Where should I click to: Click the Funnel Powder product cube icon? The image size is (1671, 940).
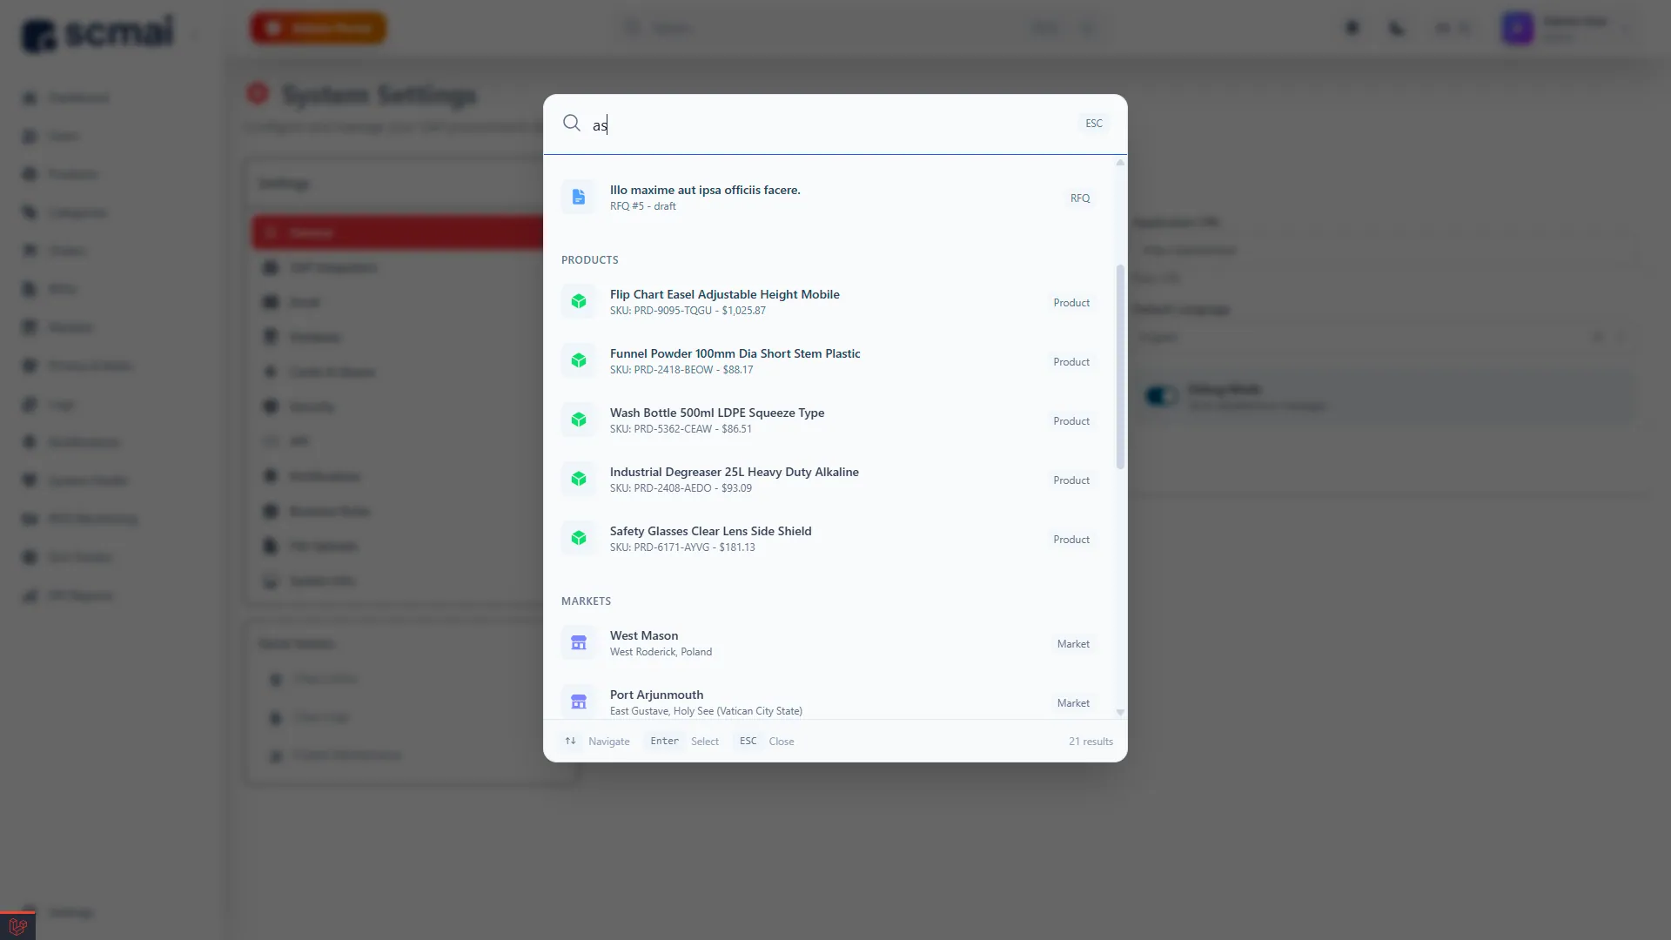[579, 361]
